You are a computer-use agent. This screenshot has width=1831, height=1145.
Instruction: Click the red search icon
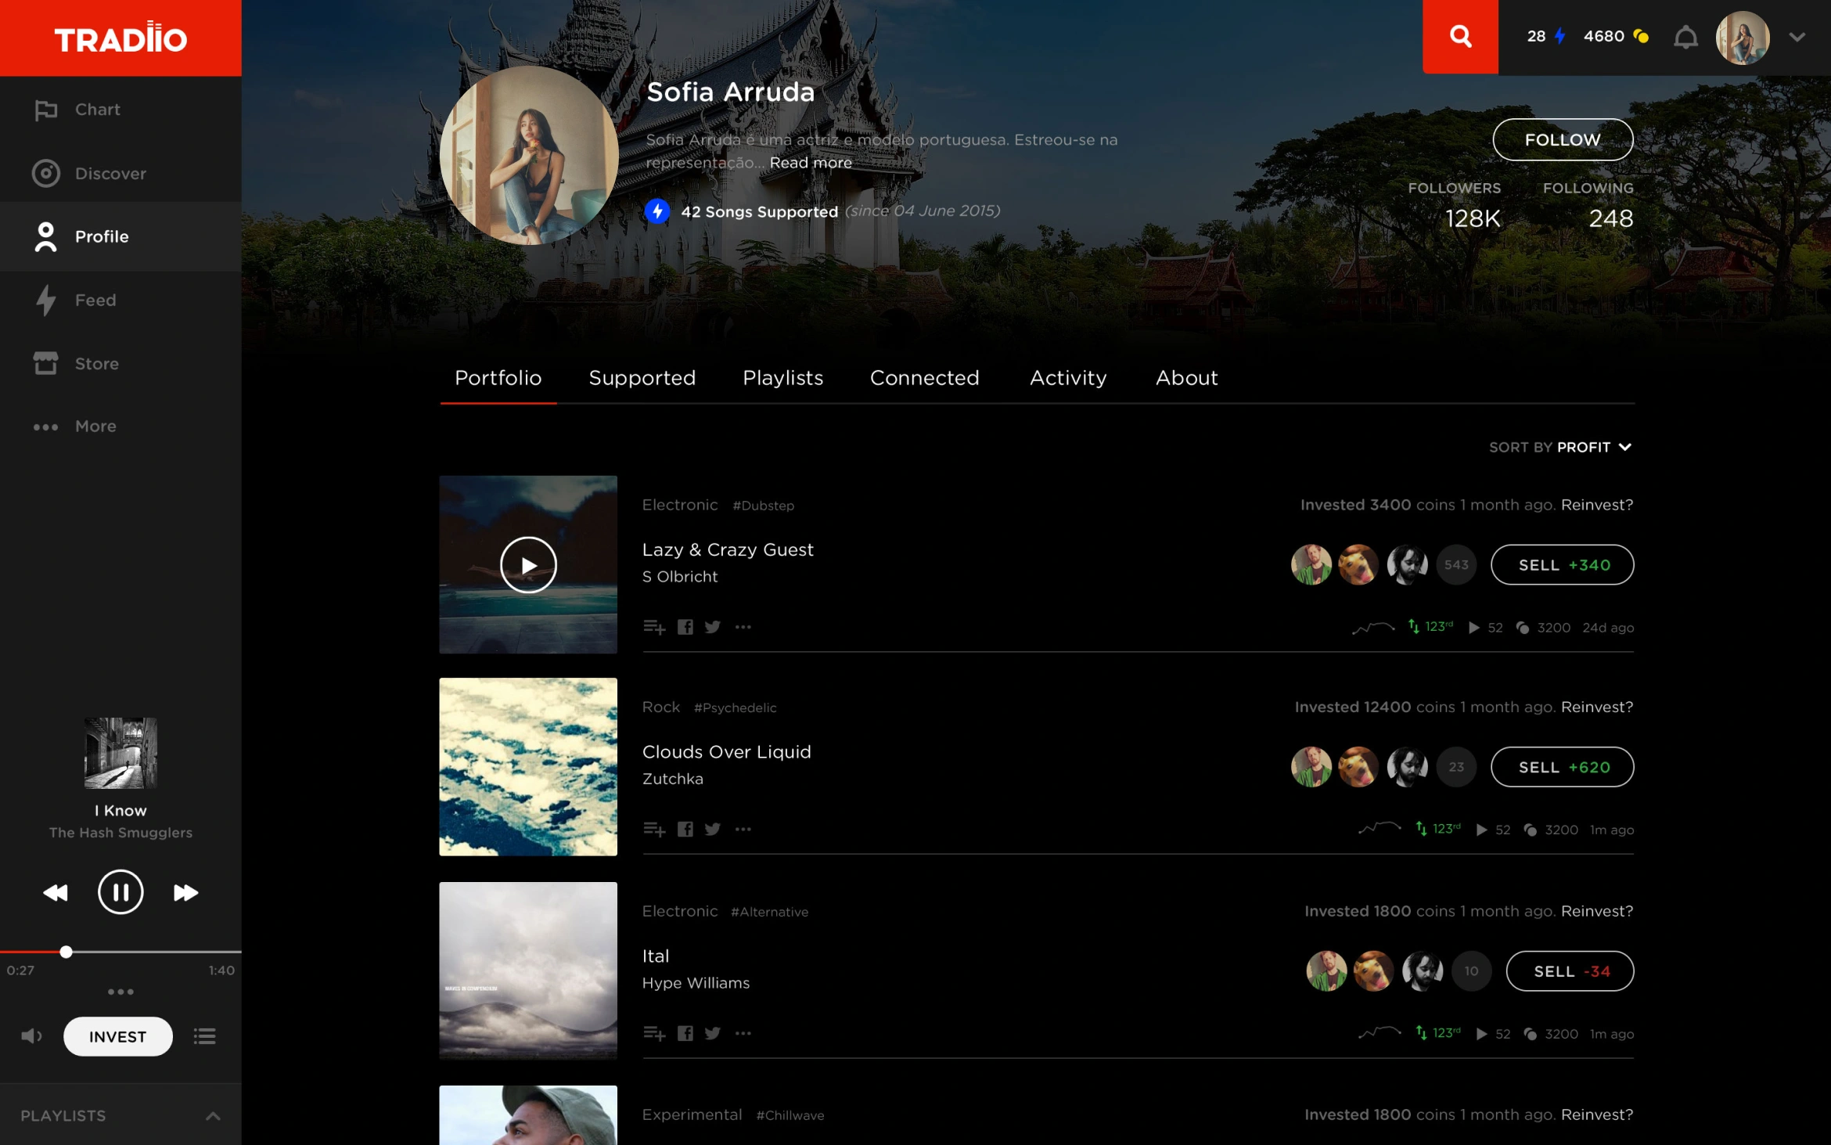pos(1460,37)
